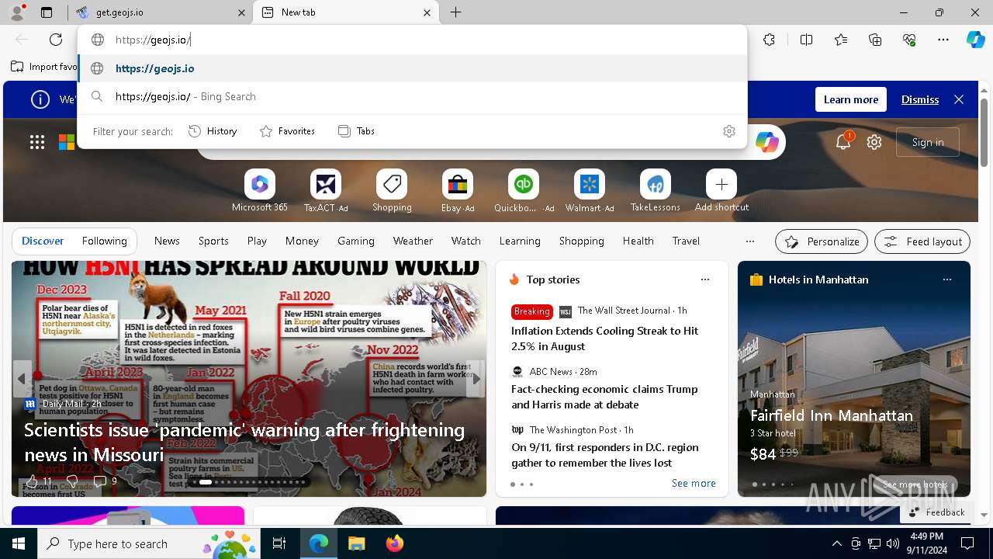Open File Explorer from taskbar

[357, 544]
